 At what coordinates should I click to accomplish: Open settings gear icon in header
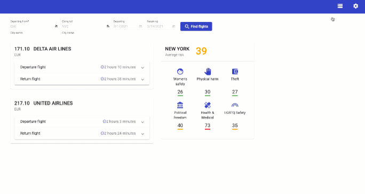tap(356, 6)
